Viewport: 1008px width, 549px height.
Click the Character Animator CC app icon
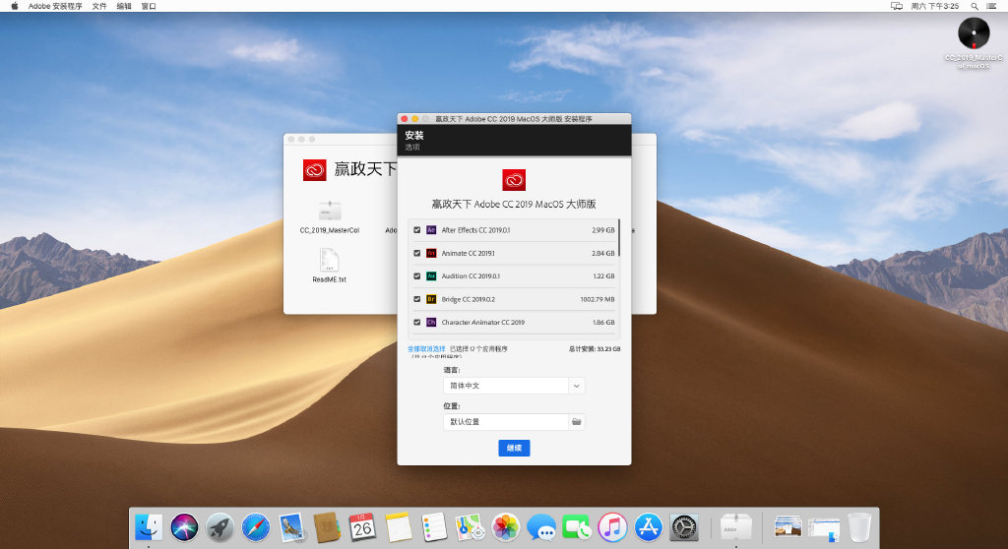[431, 322]
